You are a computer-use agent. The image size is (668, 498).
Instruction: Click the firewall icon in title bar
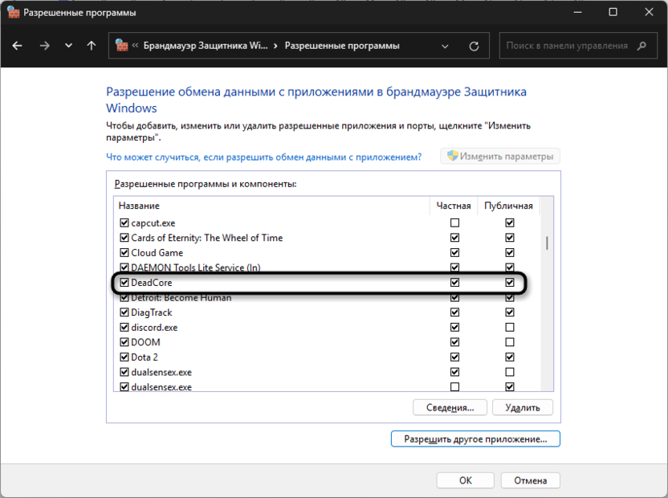pos(13,12)
